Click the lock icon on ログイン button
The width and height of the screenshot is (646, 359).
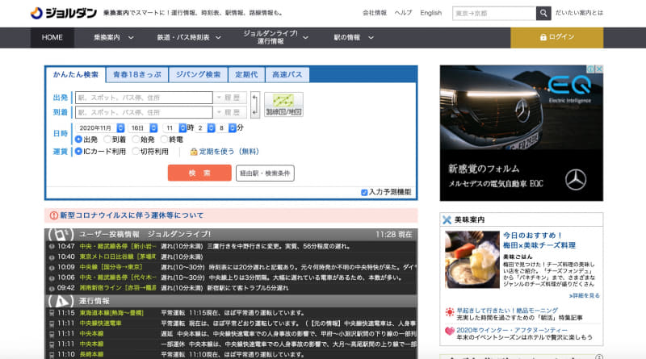pyautogui.click(x=543, y=37)
